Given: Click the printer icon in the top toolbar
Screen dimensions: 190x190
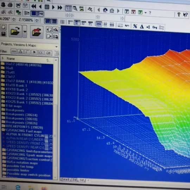Looking at the screenshot, I should (x=10, y=5).
